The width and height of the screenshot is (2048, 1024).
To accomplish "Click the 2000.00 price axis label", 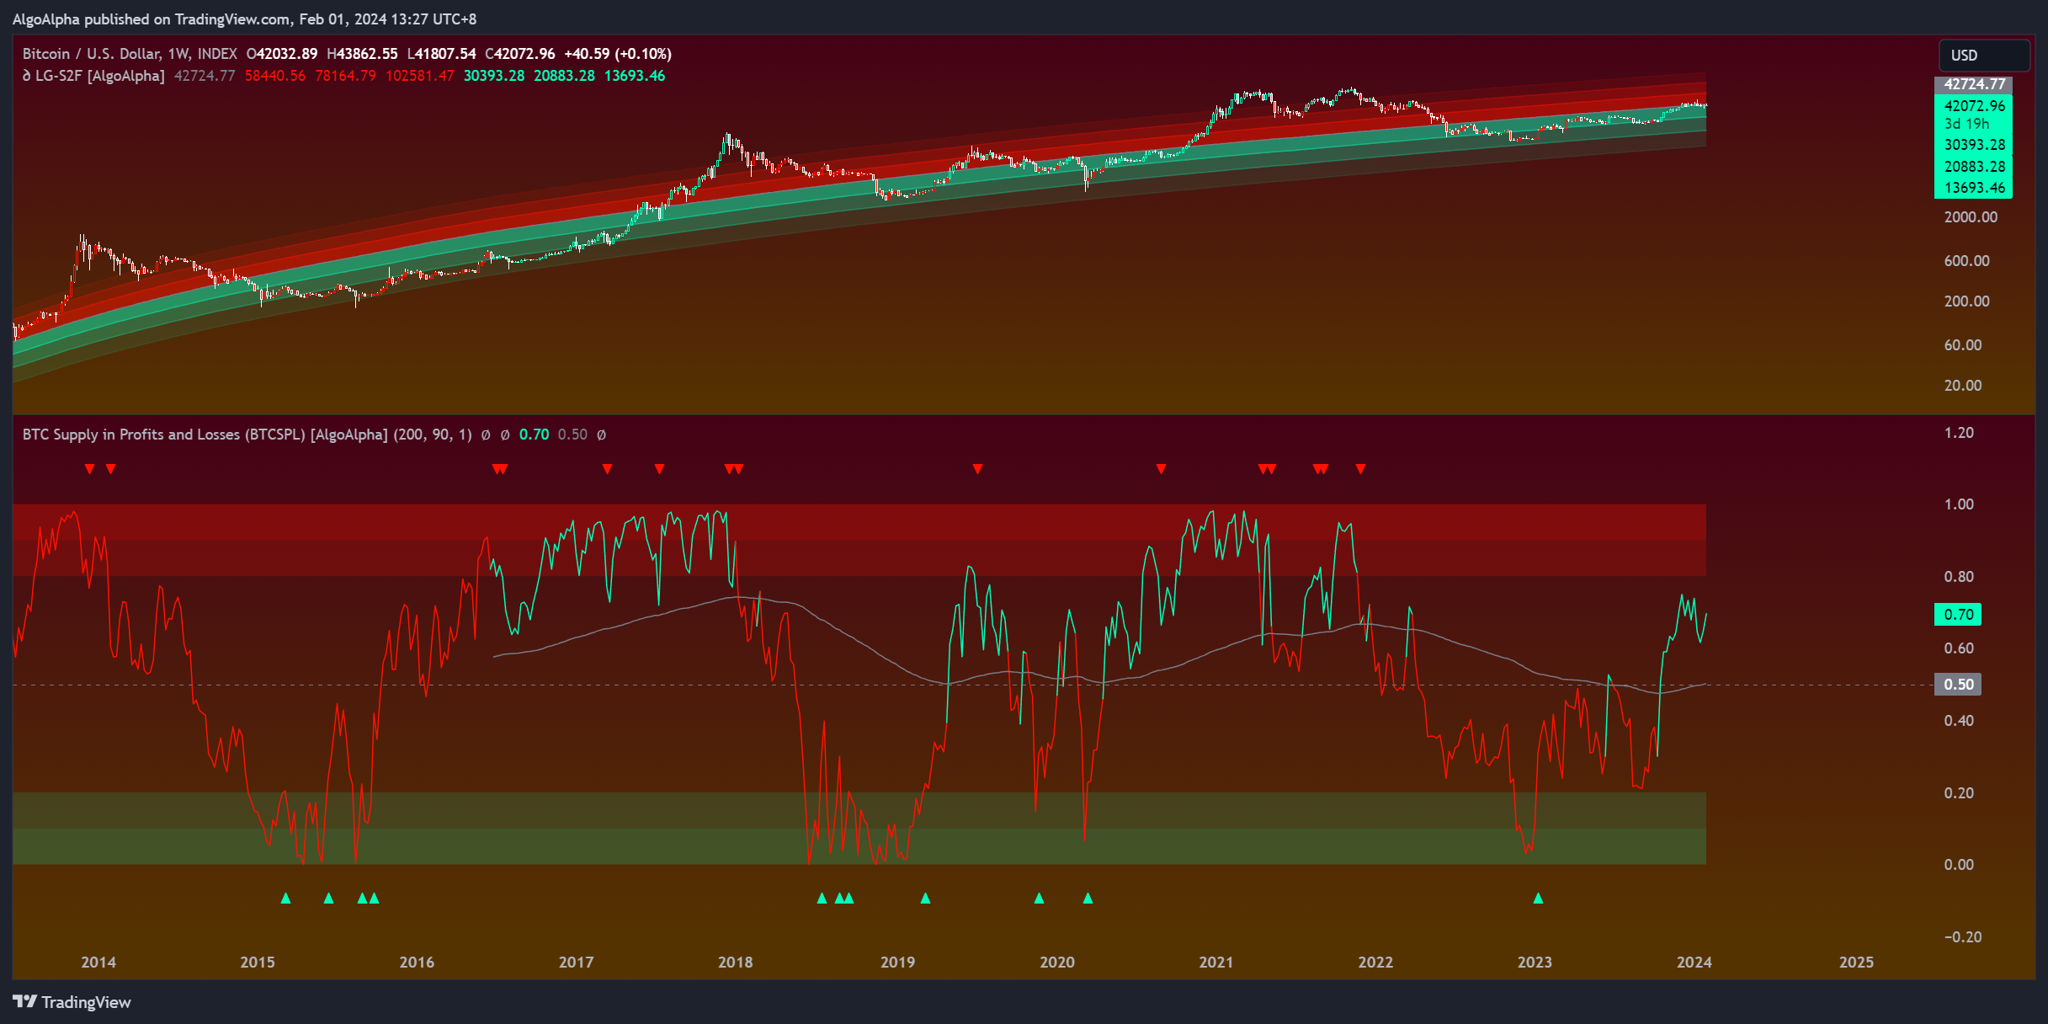I will [x=1971, y=217].
